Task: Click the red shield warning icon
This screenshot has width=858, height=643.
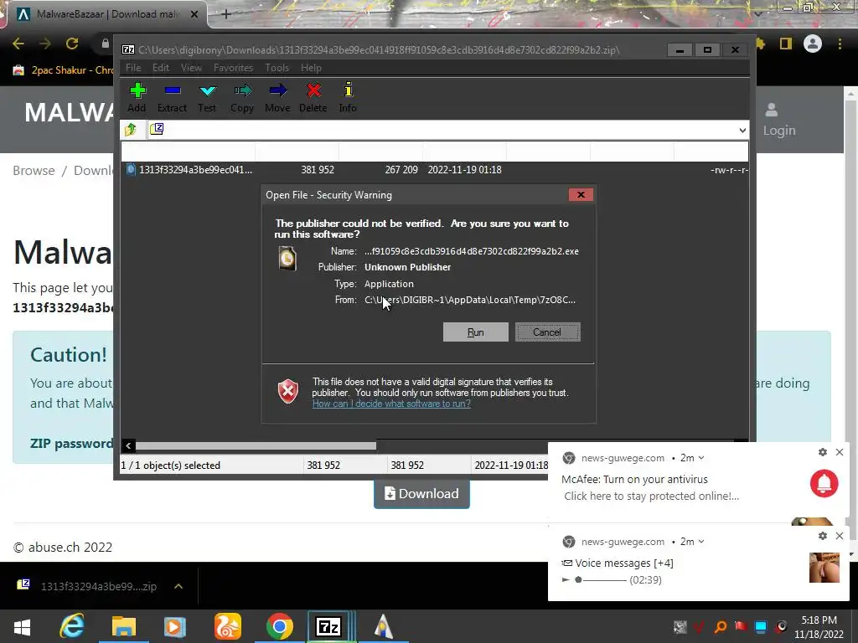Action: [x=288, y=392]
